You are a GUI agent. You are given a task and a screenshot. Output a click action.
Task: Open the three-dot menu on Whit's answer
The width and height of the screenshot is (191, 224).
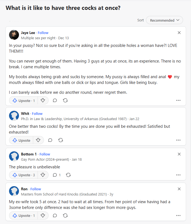(178, 140)
